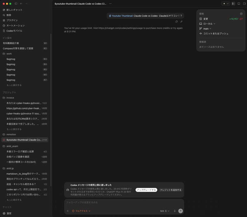
Task: Open 設定 settings at sidebar bottom
Action: coord(7,213)
